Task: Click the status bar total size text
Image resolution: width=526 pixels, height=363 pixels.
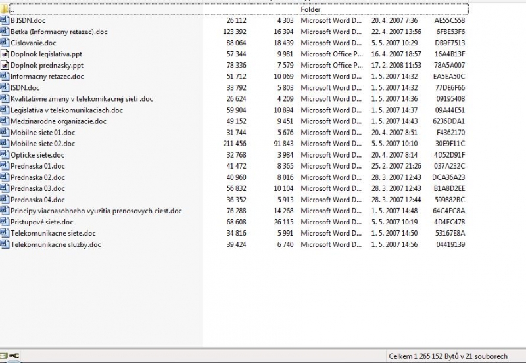Action: click(448, 356)
